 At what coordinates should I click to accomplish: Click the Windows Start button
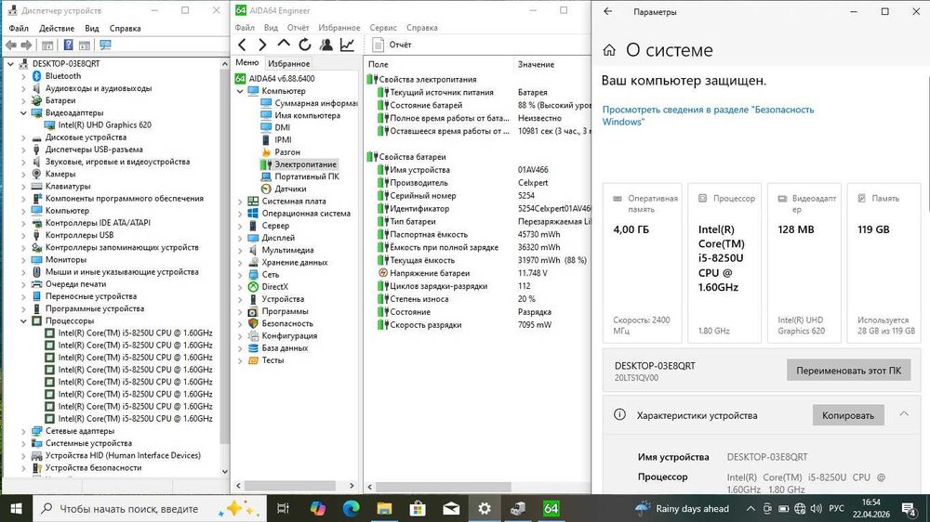16,508
